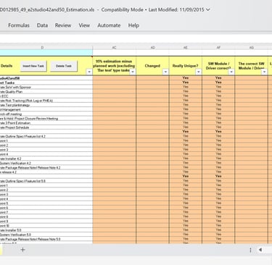Select column D header

point(42,48)
